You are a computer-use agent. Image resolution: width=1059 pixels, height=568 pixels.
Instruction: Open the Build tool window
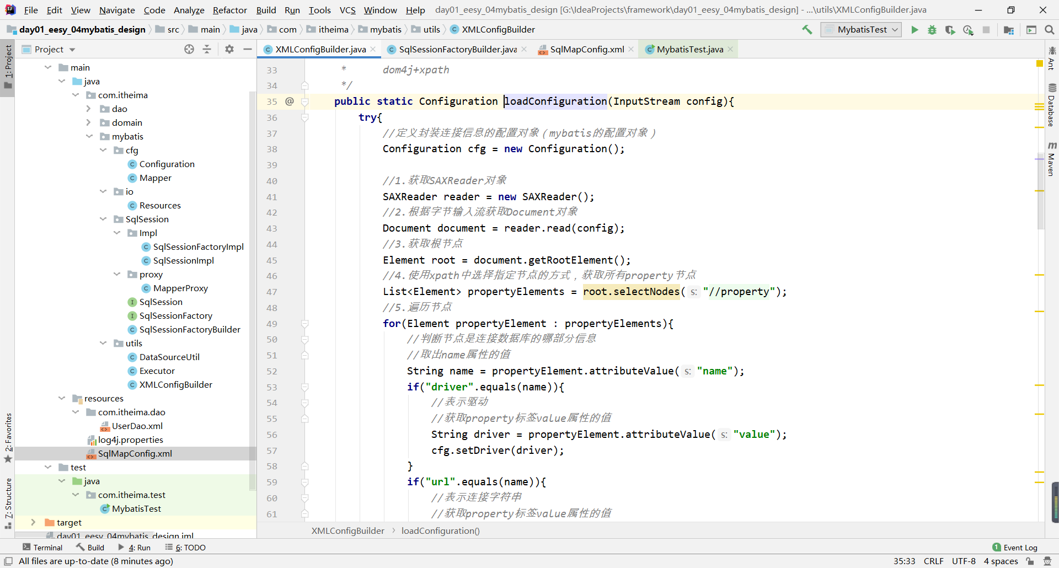click(90, 547)
